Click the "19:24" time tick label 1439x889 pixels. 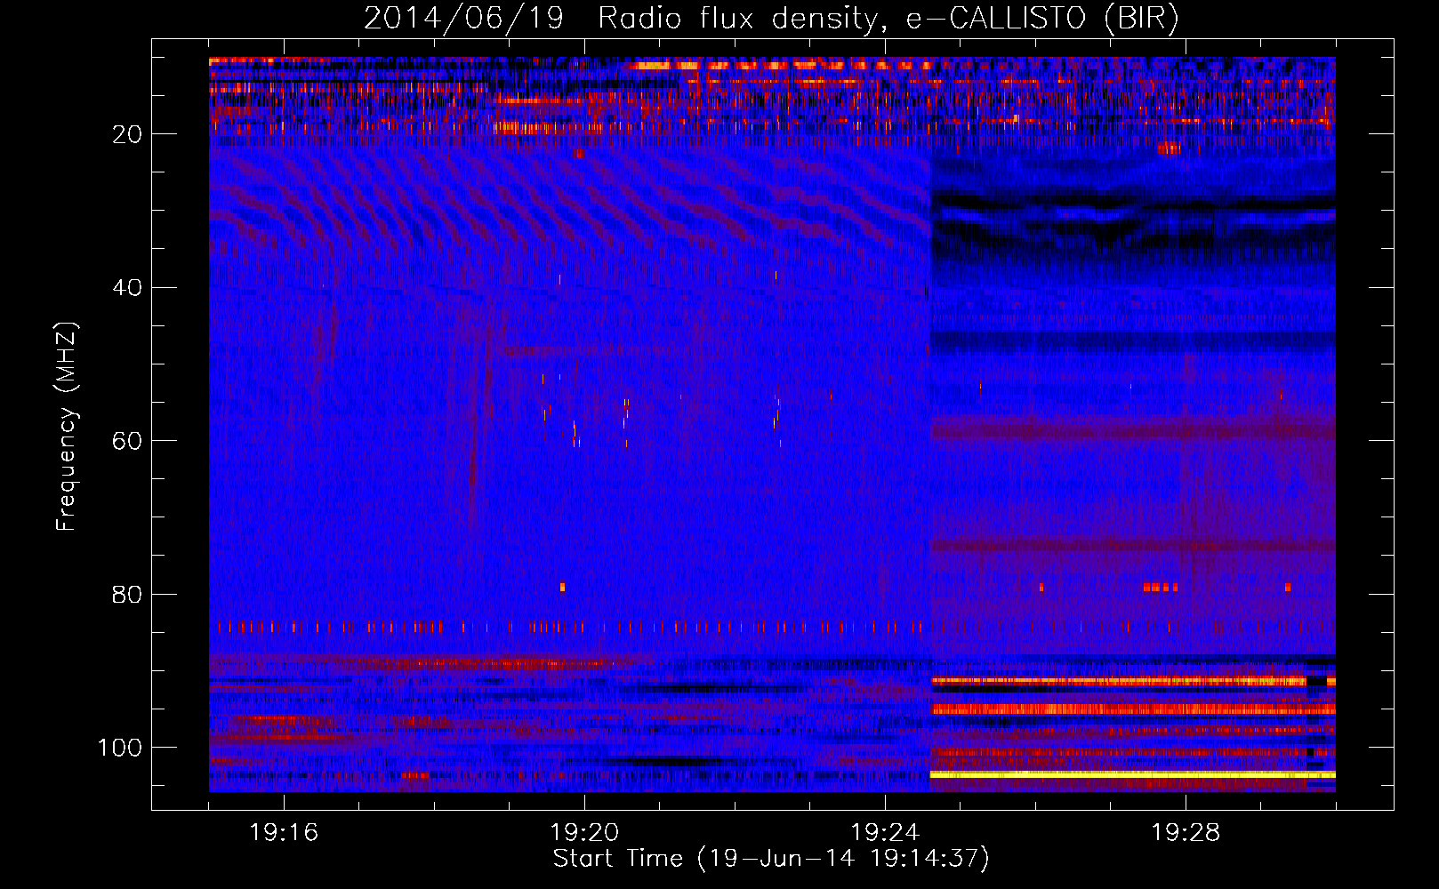tap(885, 833)
